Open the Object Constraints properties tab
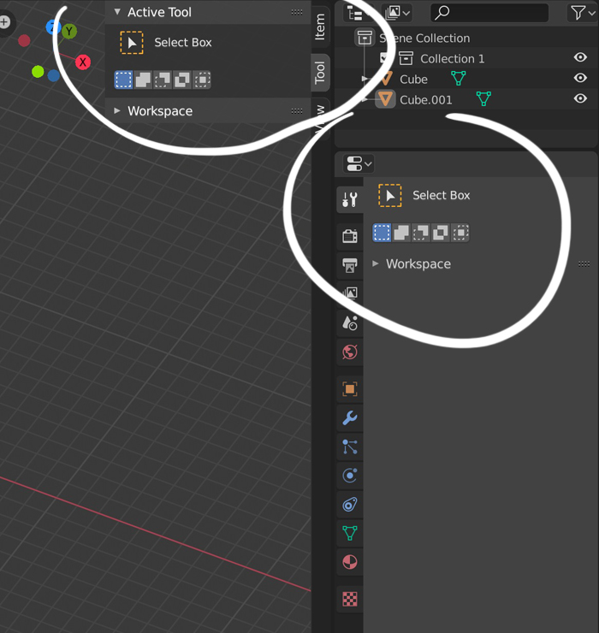Image resolution: width=599 pixels, height=633 pixels. (x=350, y=505)
